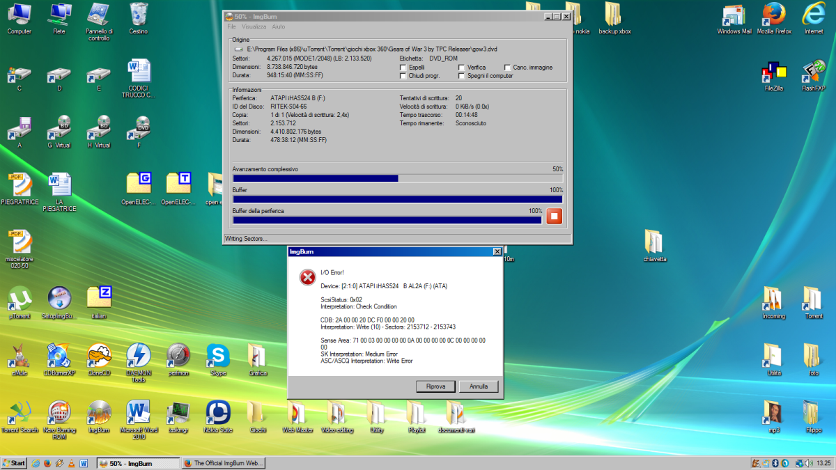Open the FileZilla desktop icon
This screenshot has height=470, width=836.
coord(773,73)
